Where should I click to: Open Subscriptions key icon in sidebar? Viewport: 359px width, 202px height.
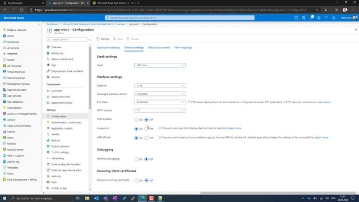(x=4, y=108)
